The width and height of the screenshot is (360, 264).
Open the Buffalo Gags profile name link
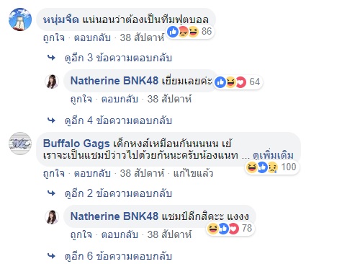pos(76,144)
